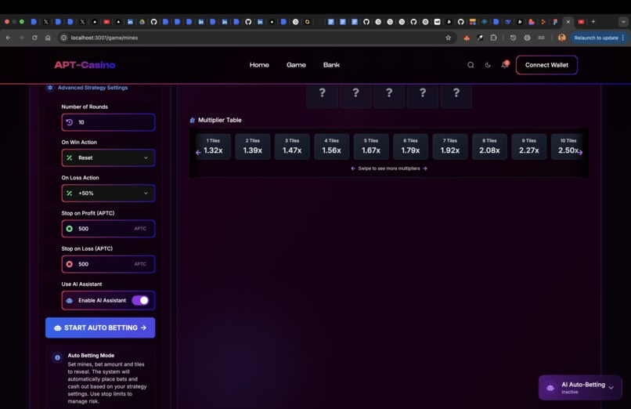Open the Bank menu item
This screenshot has width=631, height=409.
pos(331,65)
